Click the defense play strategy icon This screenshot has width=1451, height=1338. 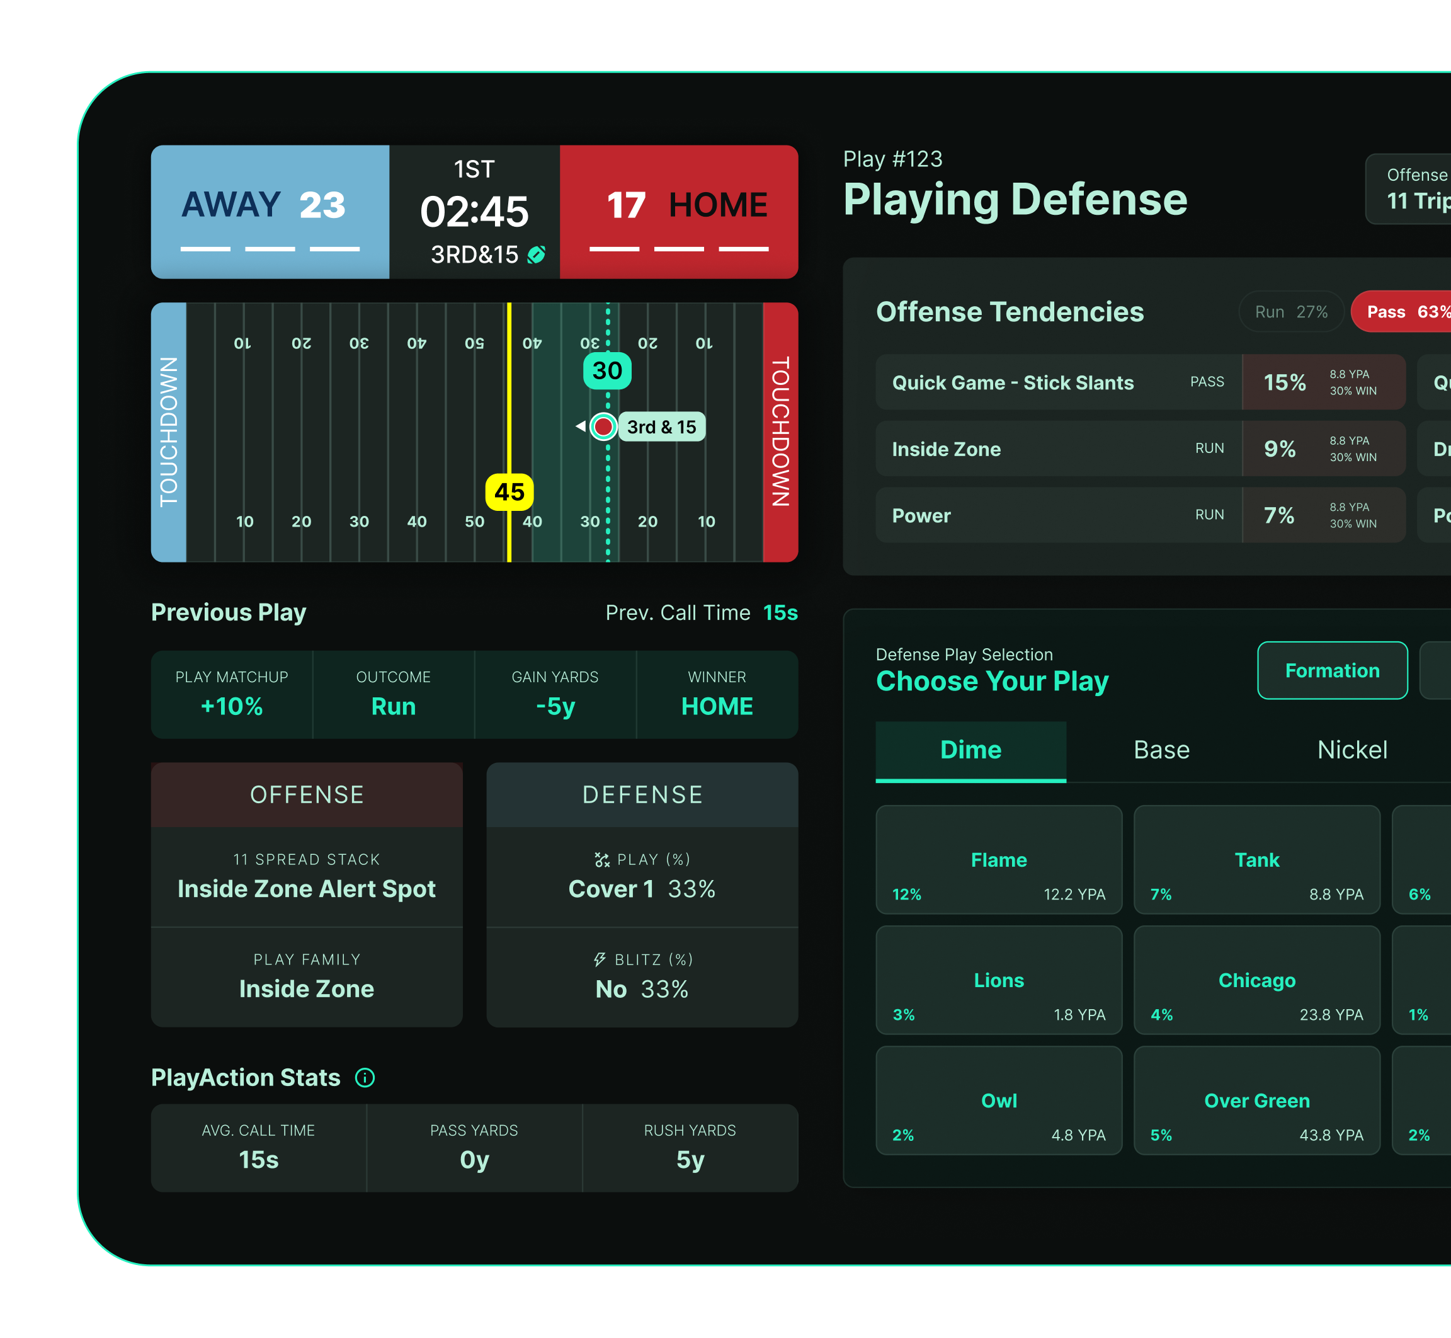[601, 859]
